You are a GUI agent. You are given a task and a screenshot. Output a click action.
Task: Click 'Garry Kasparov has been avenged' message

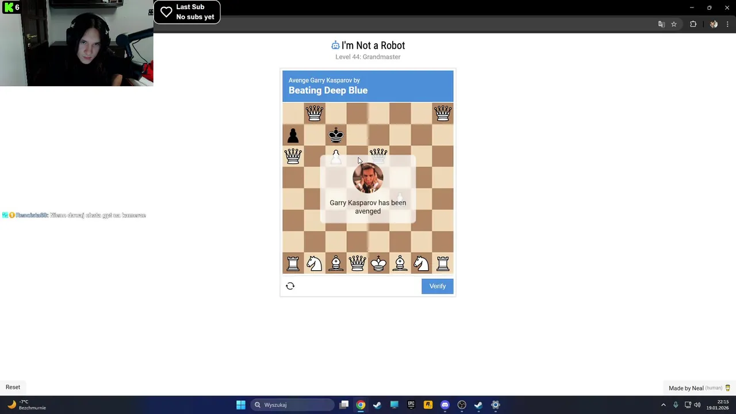point(368,207)
